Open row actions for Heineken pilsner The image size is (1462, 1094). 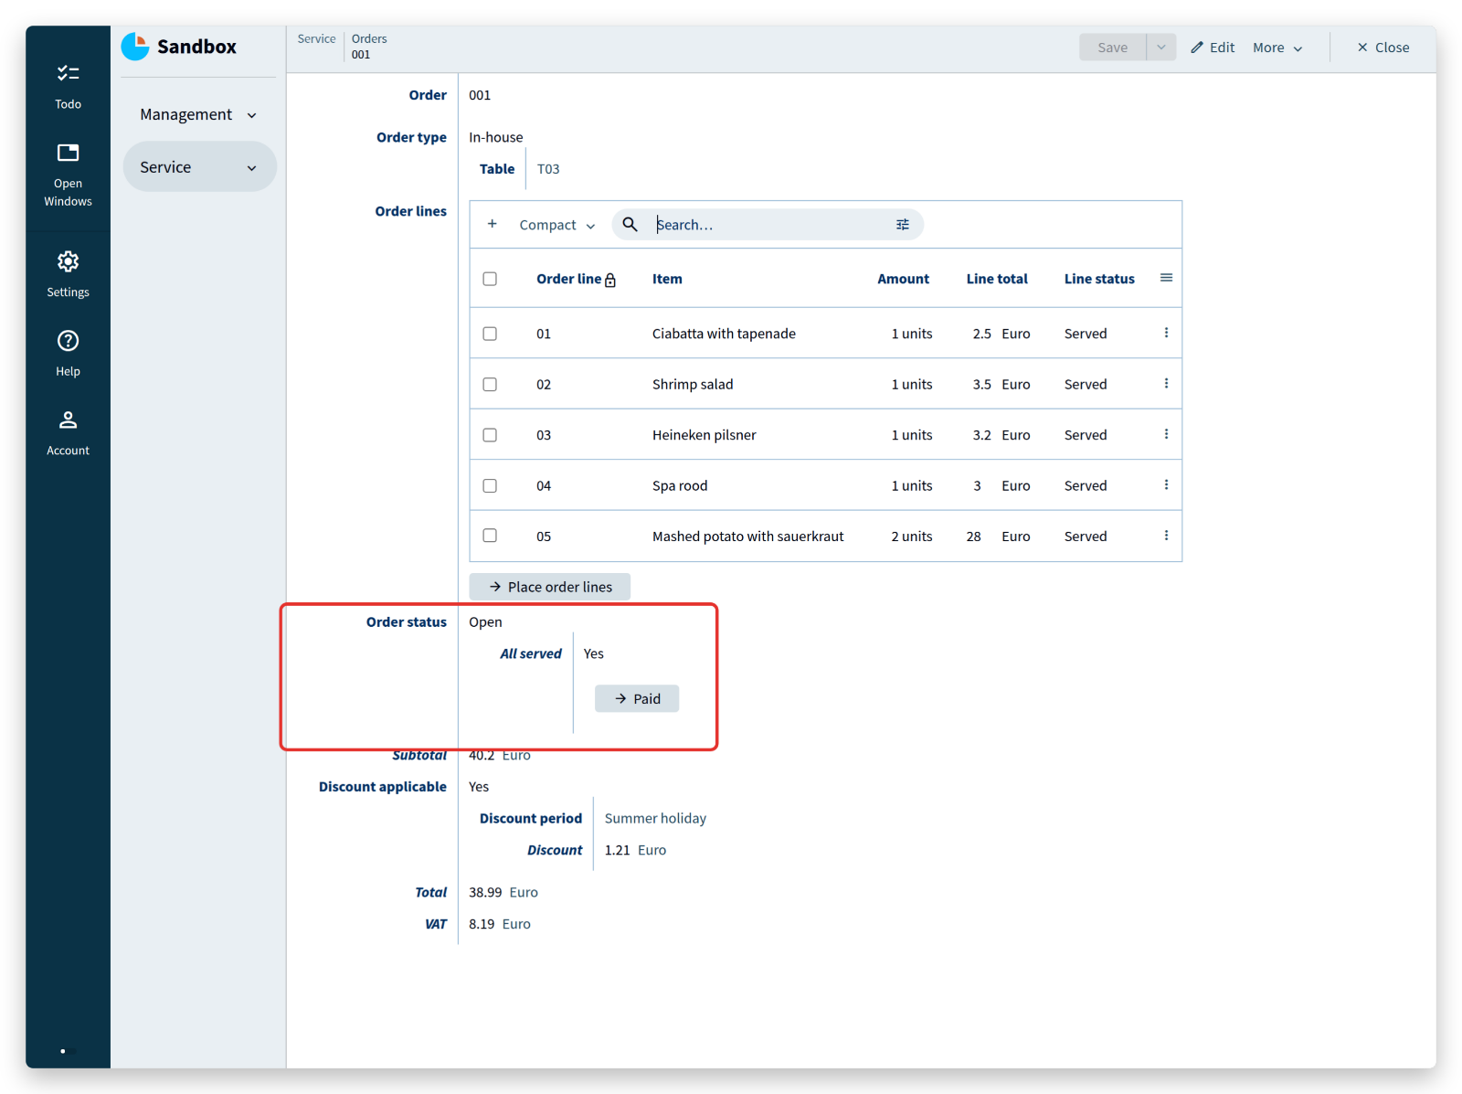(1166, 434)
